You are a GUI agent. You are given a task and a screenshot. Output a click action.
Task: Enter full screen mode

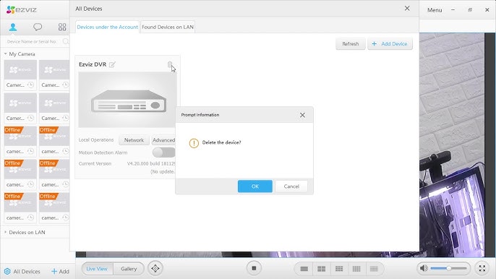[482, 268]
